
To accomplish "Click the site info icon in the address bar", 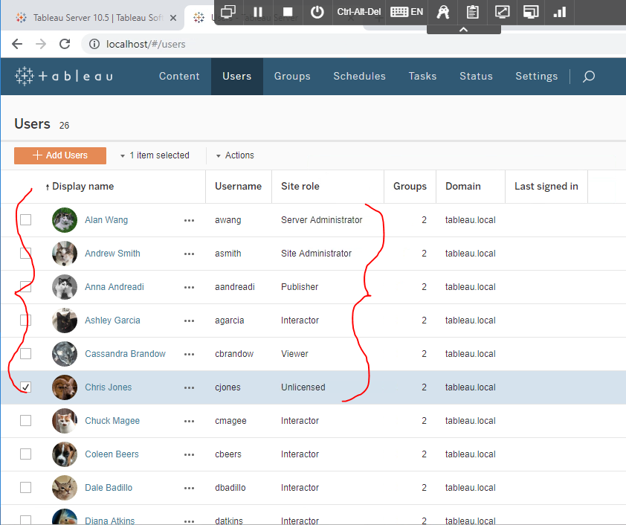I will 94,44.
